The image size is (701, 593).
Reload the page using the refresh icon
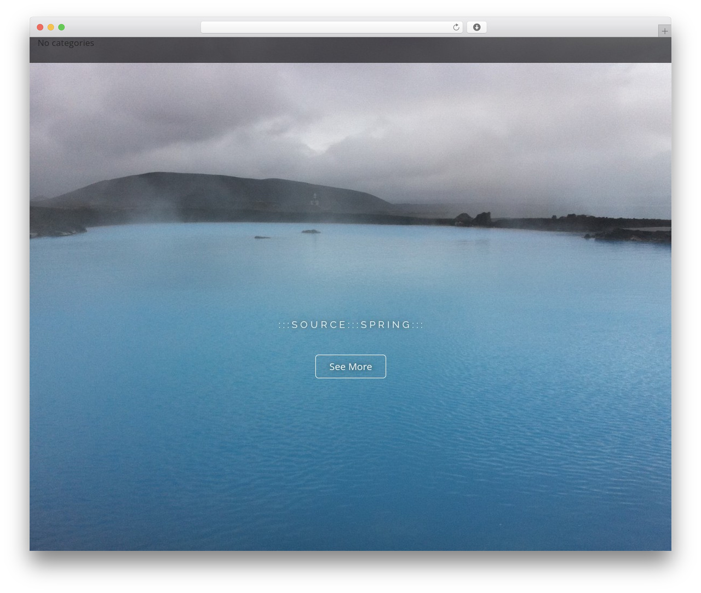[456, 27]
